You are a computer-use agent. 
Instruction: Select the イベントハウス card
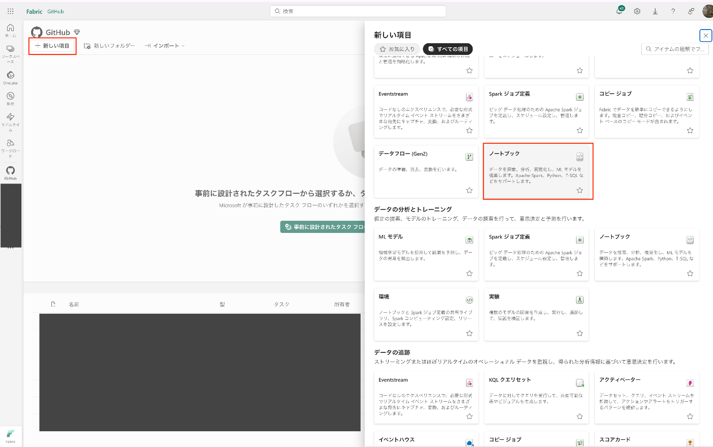click(x=426, y=439)
